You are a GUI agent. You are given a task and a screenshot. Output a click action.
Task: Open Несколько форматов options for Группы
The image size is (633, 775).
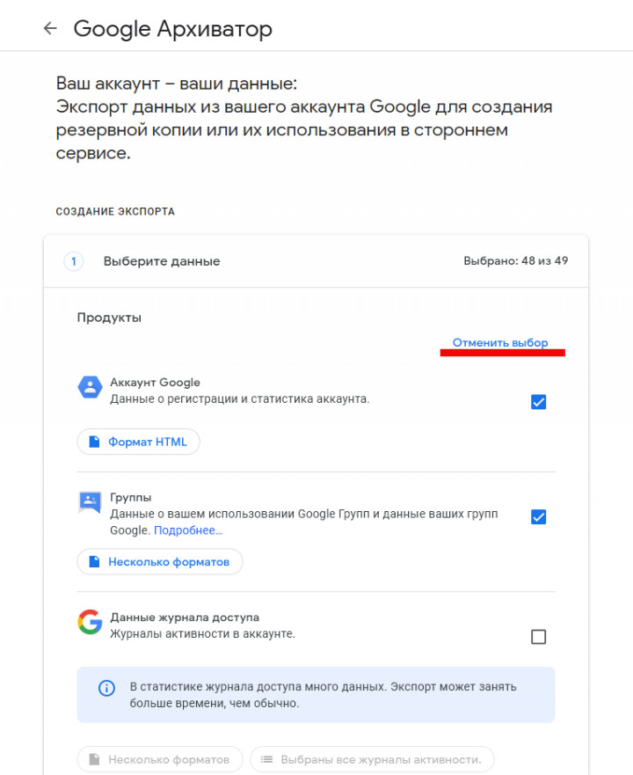pyautogui.click(x=160, y=561)
